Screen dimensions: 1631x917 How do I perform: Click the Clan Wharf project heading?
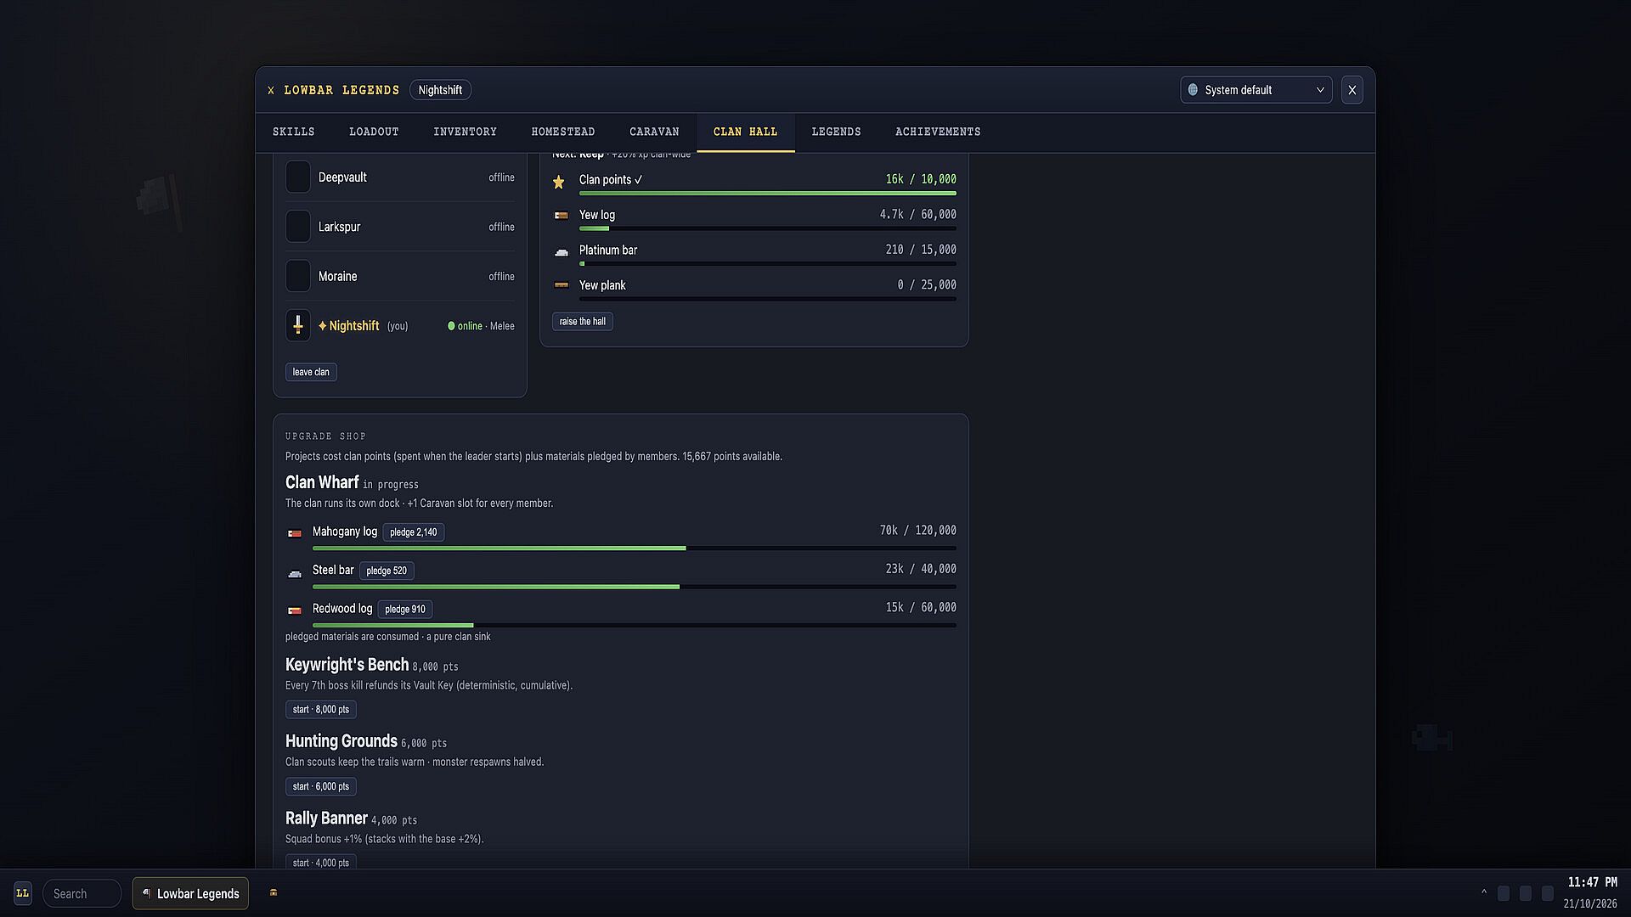tap(322, 482)
